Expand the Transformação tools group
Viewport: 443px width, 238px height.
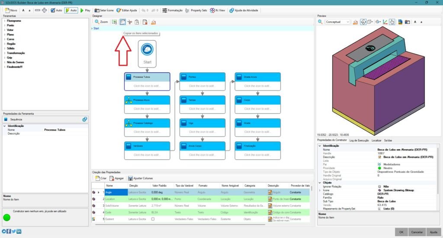click(4, 53)
